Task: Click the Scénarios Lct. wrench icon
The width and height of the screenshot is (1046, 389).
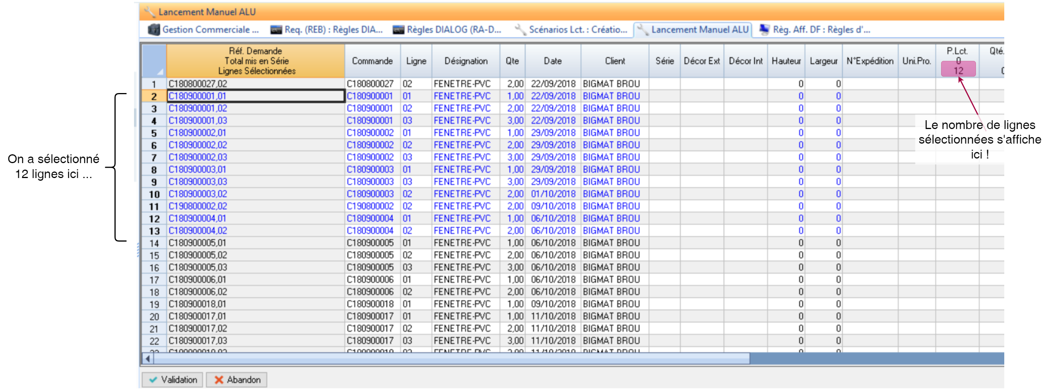Action: [x=520, y=29]
